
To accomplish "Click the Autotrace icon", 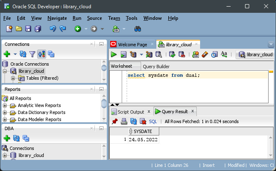I will pos(149,55).
